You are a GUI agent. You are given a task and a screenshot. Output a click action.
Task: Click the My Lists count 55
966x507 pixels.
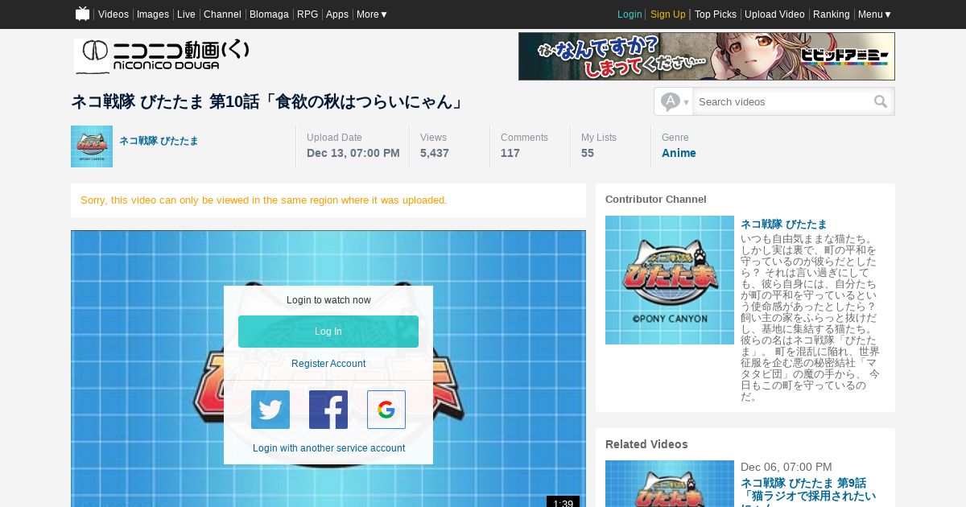[588, 153]
